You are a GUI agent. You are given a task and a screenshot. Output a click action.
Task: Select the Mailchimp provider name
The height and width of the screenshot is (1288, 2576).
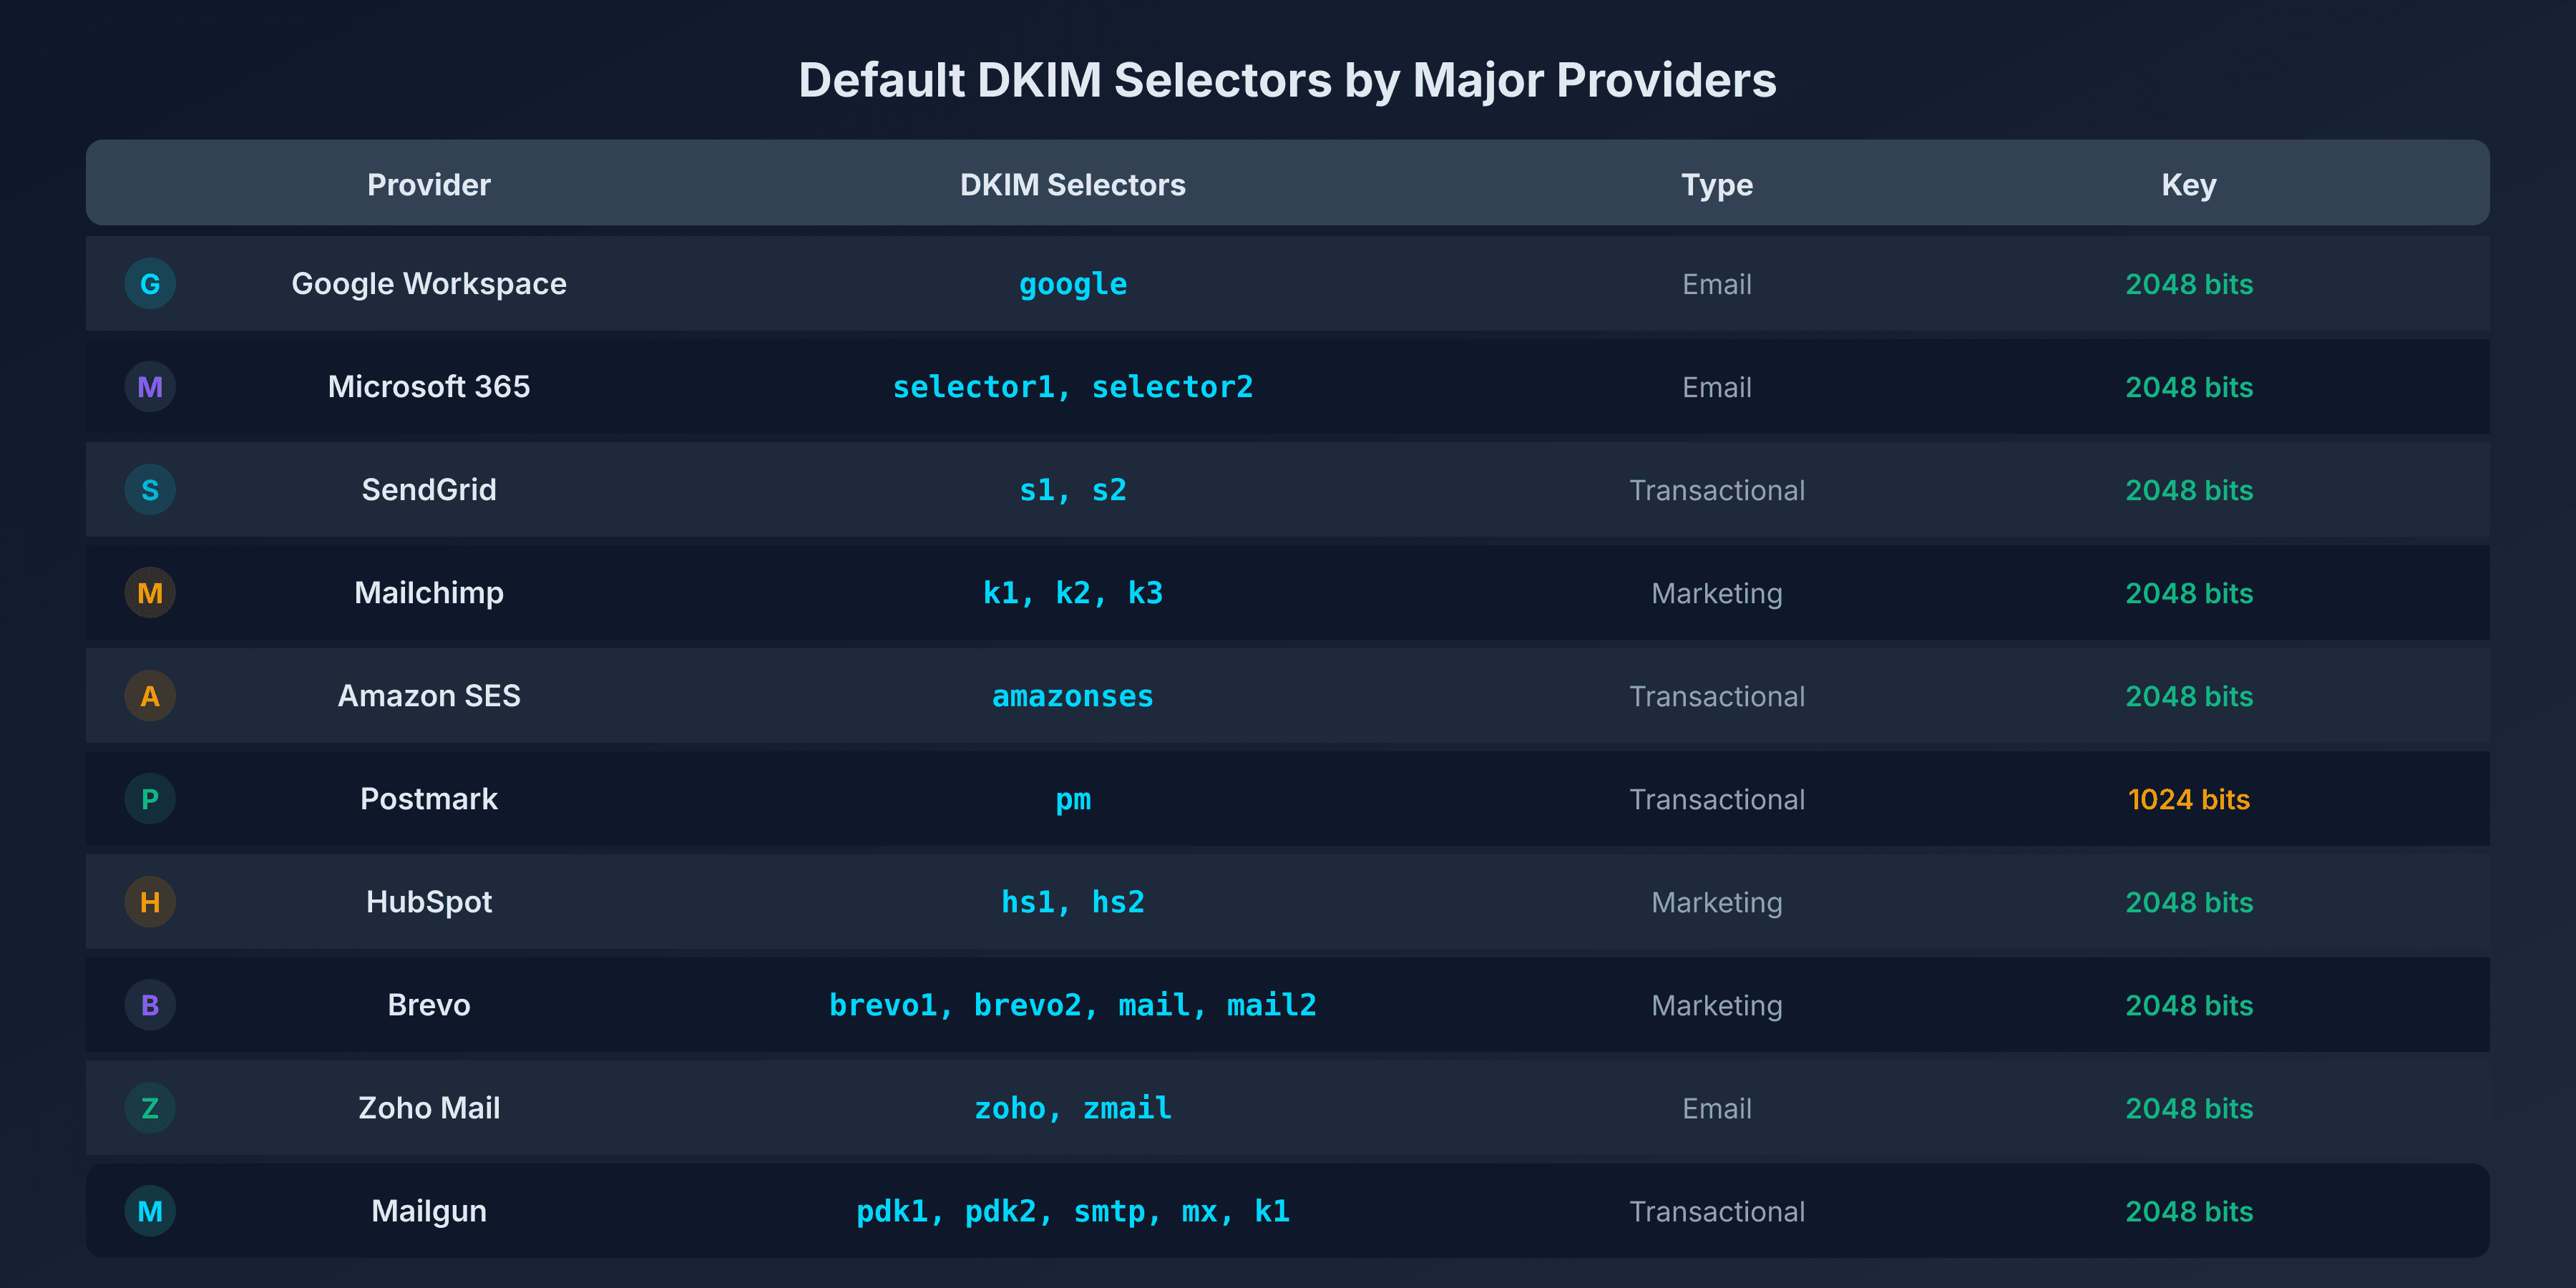pyautogui.click(x=429, y=593)
